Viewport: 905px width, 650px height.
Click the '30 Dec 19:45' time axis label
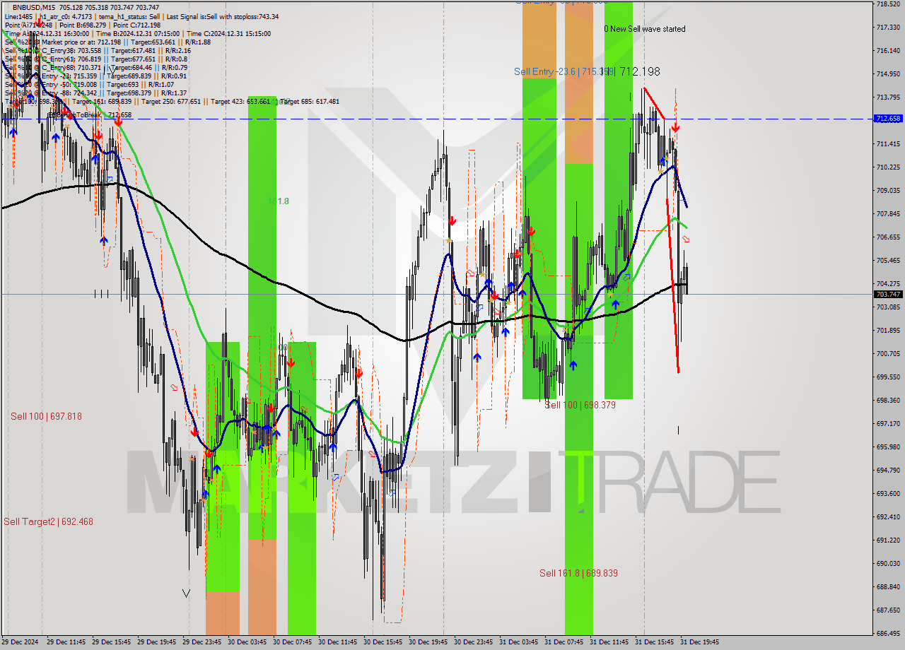[x=428, y=642]
